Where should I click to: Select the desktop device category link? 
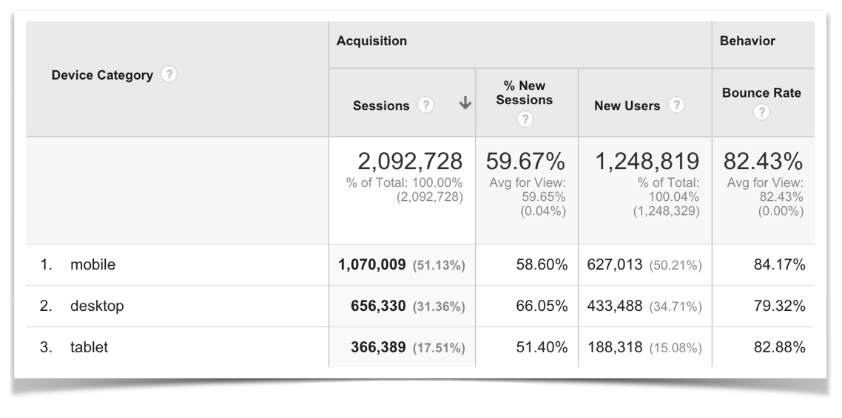(96, 306)
